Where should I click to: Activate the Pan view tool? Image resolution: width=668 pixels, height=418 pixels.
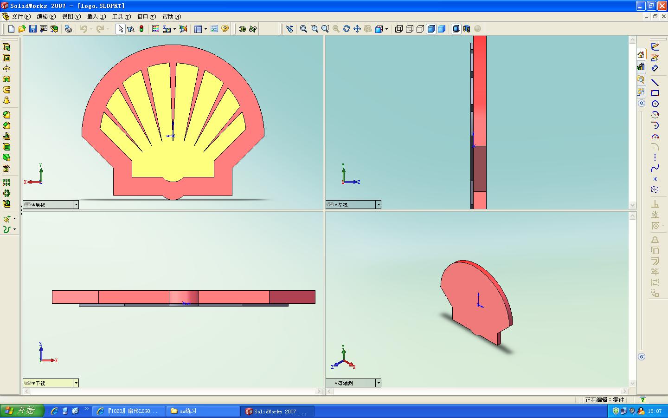357,29
